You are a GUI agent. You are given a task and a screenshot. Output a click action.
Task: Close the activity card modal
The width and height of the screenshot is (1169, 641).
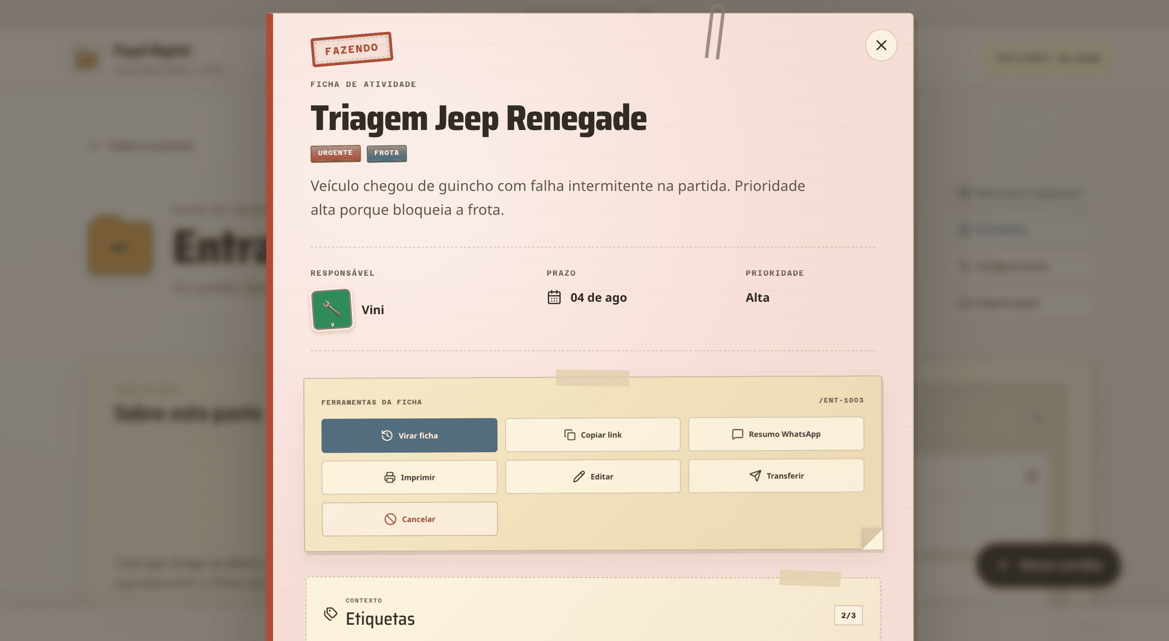pos(881,46)
